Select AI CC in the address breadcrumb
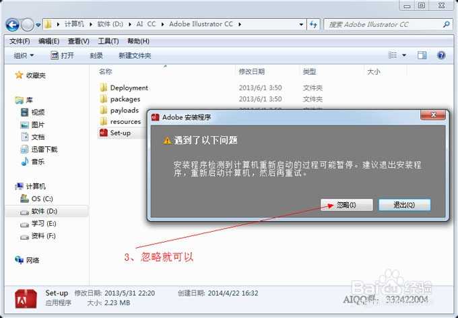Screen dimensions: 458x318 146,24
